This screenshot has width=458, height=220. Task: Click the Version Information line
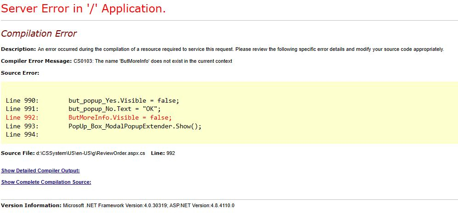(x=118, y=205)
